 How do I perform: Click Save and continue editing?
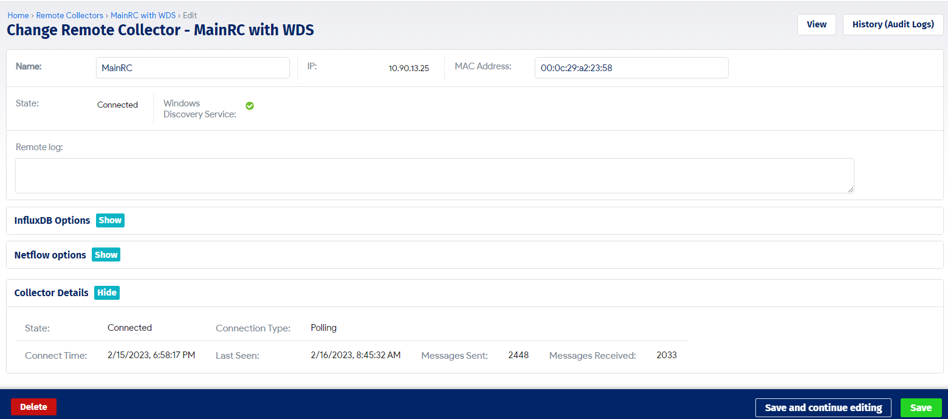pos(823,407)
